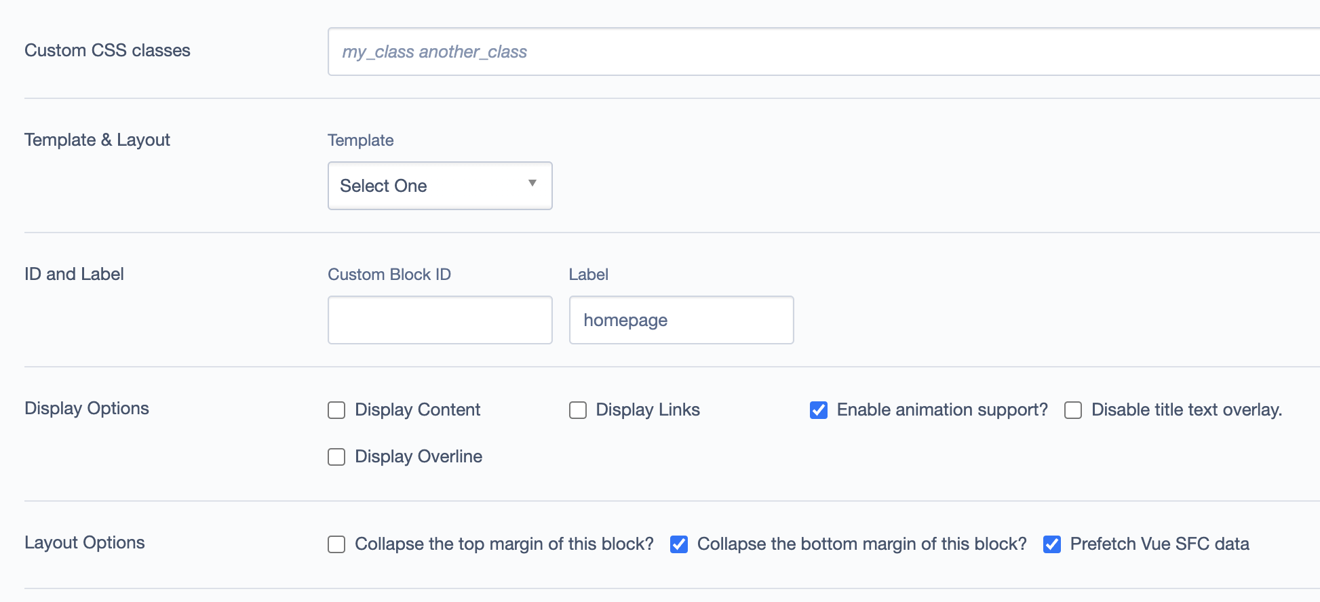This screenshot has width=1320, height=602.
Task: Check Collapse the top margin of this block
Action: click(336, 544)
